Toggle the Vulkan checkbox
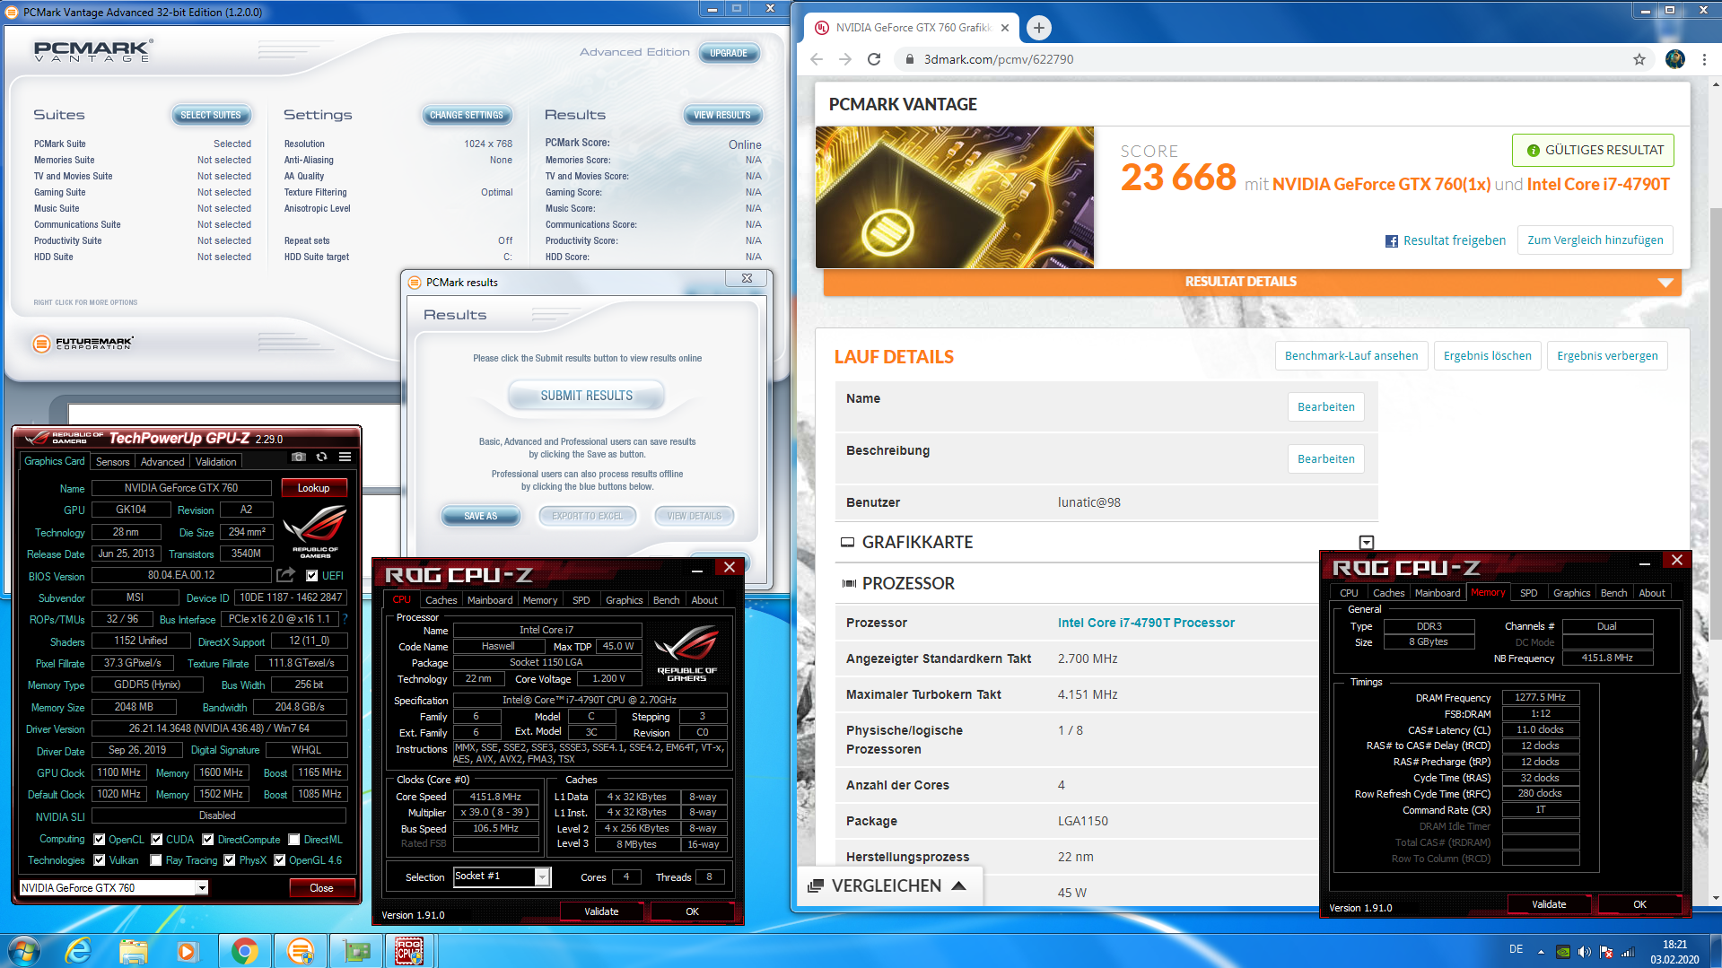 point(100,860)
